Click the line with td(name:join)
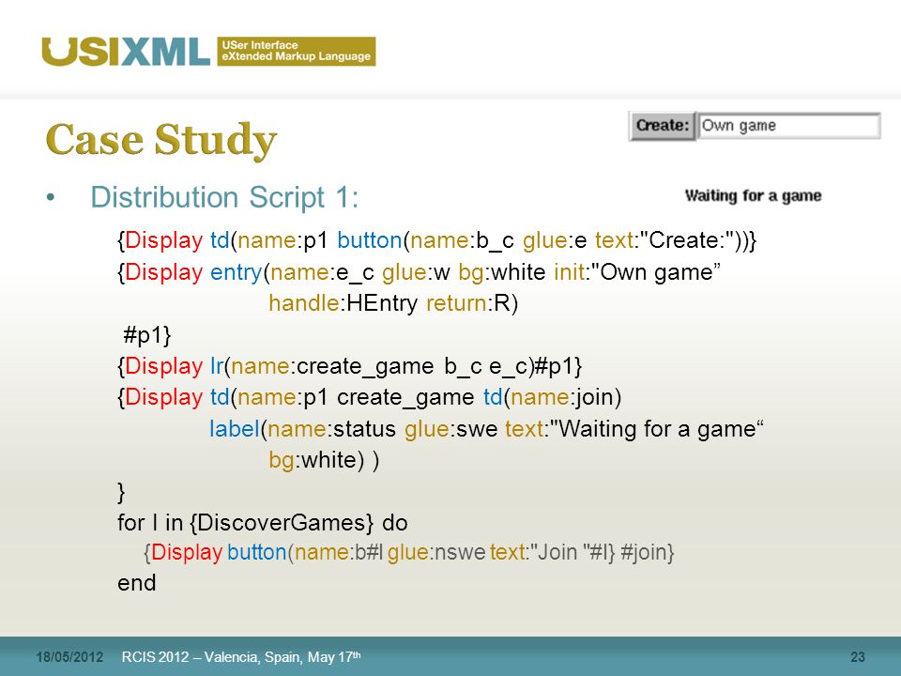Viewport: 901px width, 676px height. tap(370, 397)
